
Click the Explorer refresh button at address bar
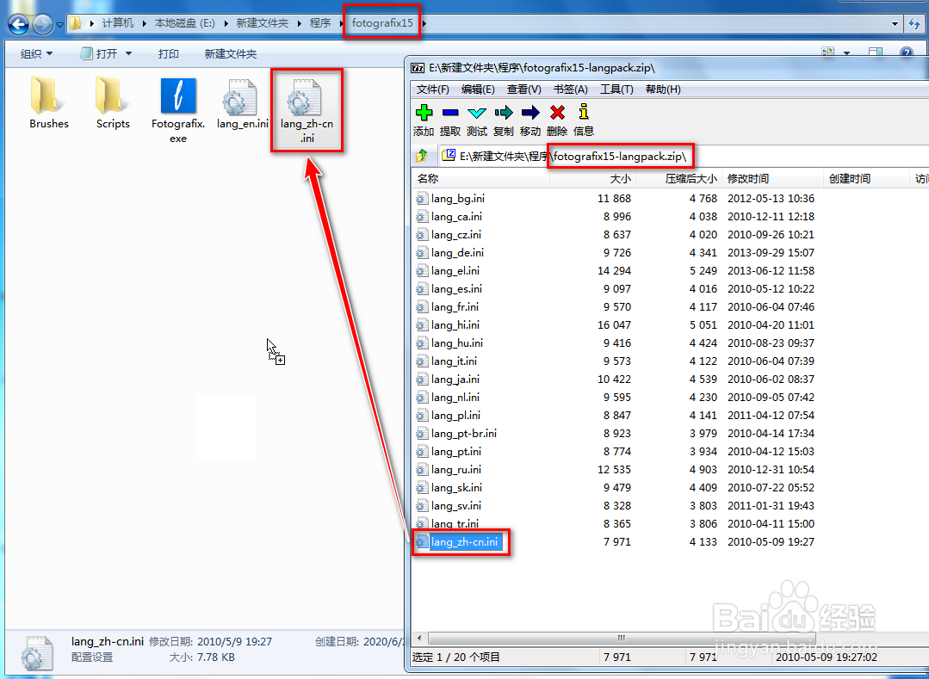pyautogui.click(x=914, y=24)
